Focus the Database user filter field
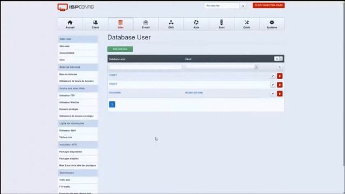This screenshot has height=194, width=345. pos(146,67)
